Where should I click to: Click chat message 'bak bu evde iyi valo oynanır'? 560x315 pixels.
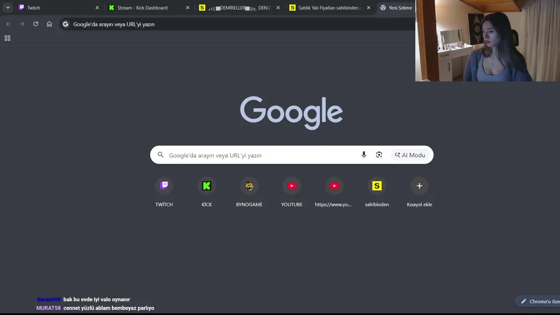tap(97, 300)
